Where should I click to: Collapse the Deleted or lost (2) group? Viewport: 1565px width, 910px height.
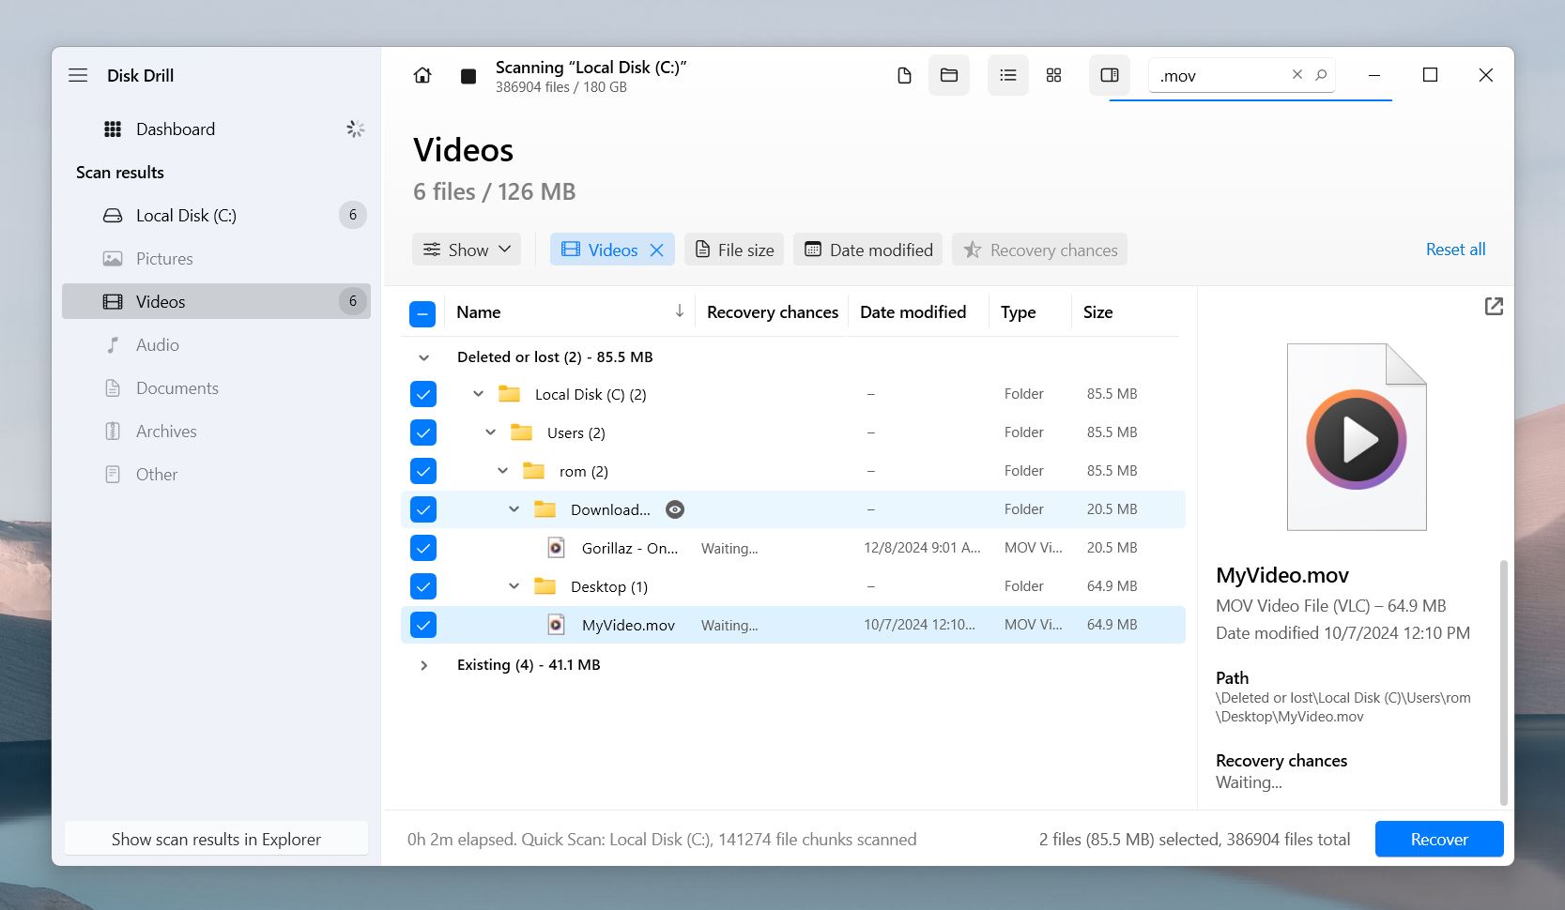pos(423,357)
